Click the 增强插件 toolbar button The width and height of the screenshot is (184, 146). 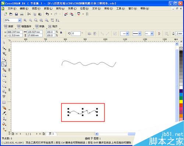click(24, 26)
